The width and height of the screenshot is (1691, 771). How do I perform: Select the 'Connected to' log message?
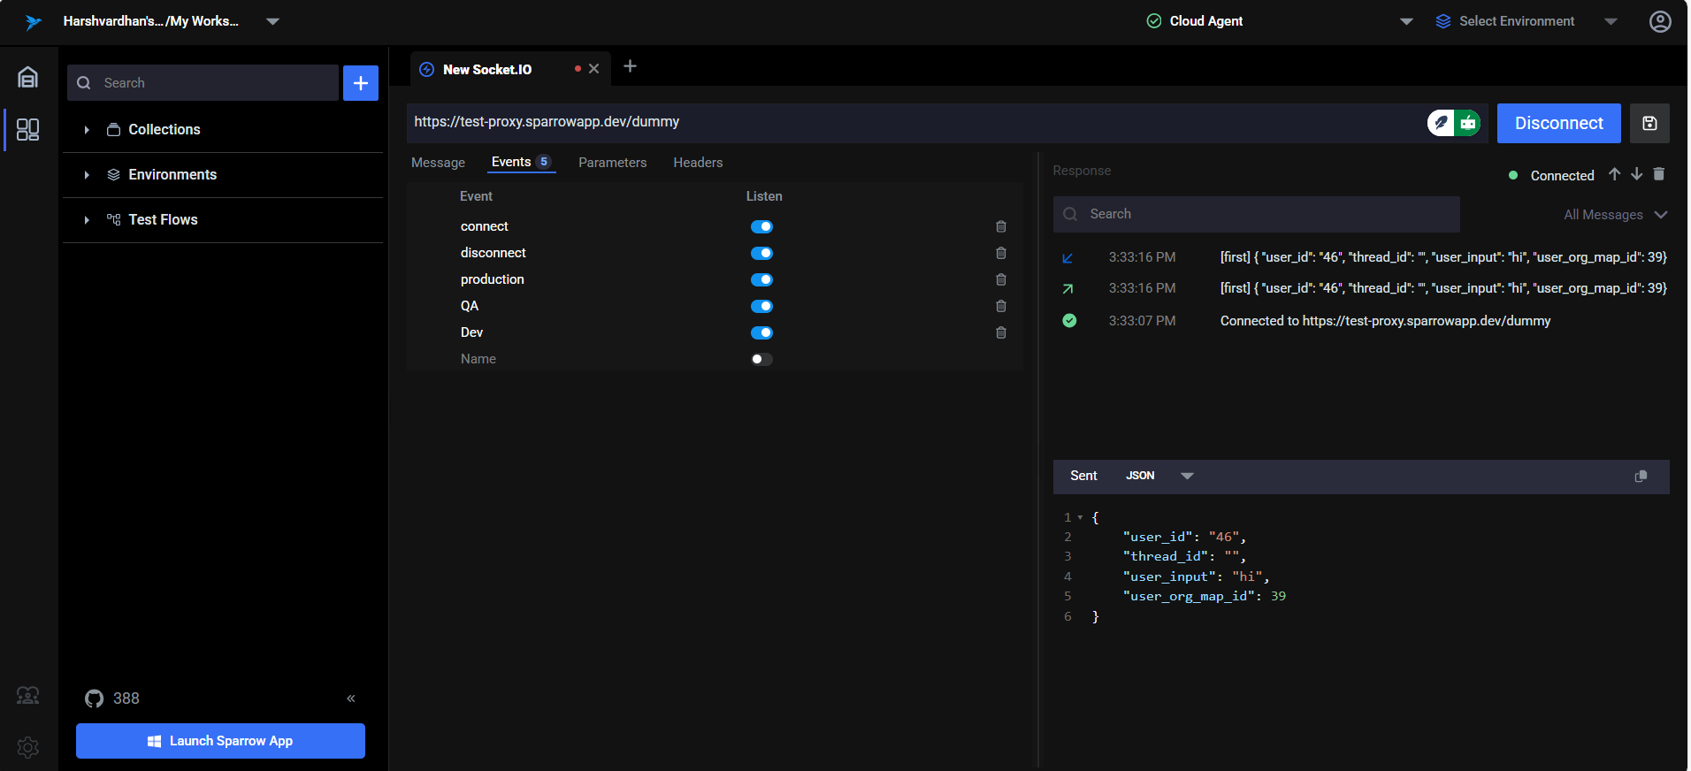coord(1363,321)
